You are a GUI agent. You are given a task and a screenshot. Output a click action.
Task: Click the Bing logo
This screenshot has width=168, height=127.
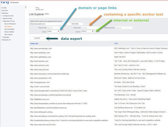5,2
